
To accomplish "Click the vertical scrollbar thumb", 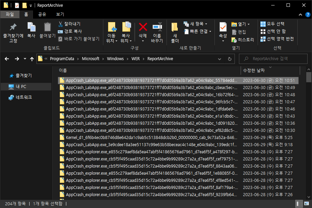I will point(309,77).
